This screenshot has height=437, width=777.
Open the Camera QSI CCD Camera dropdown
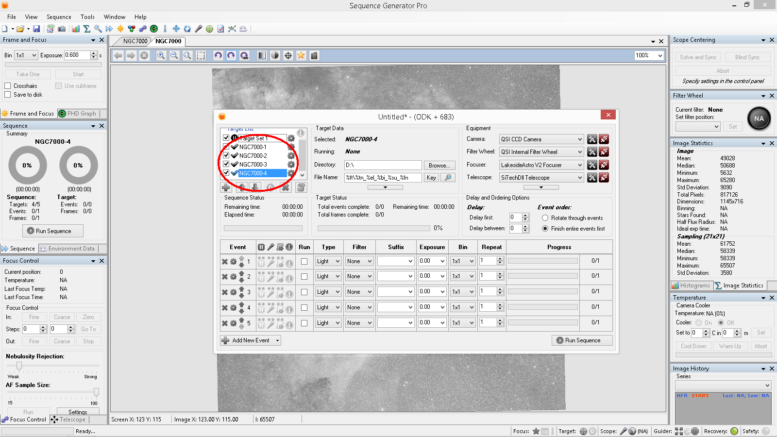pyautogui.click(x=541, y=139)
